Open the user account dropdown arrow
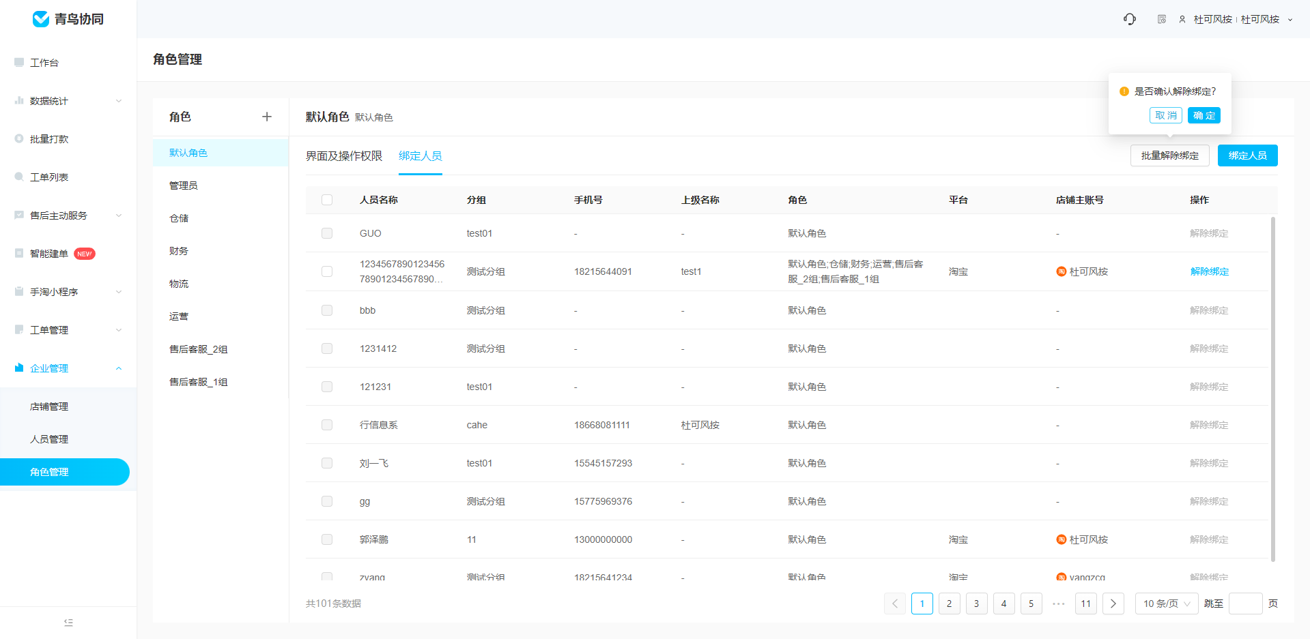This screenshot has width=1310, height=639. [1290, 20]
